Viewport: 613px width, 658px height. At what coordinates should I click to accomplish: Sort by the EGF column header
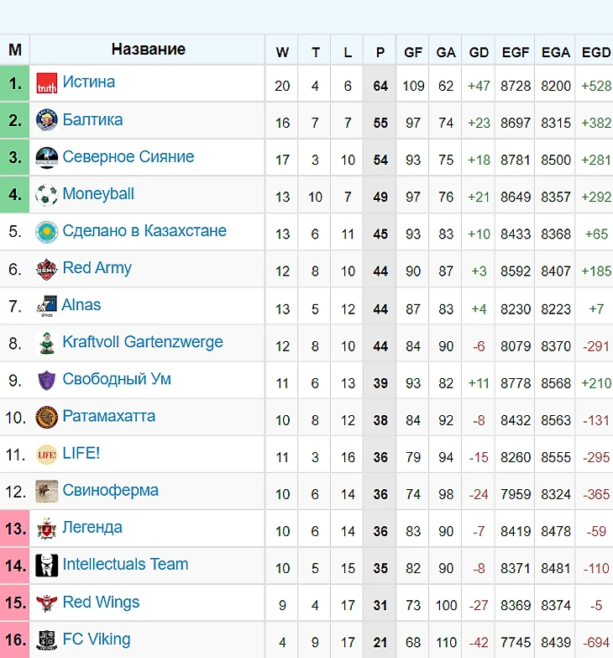tap(516, 51)
